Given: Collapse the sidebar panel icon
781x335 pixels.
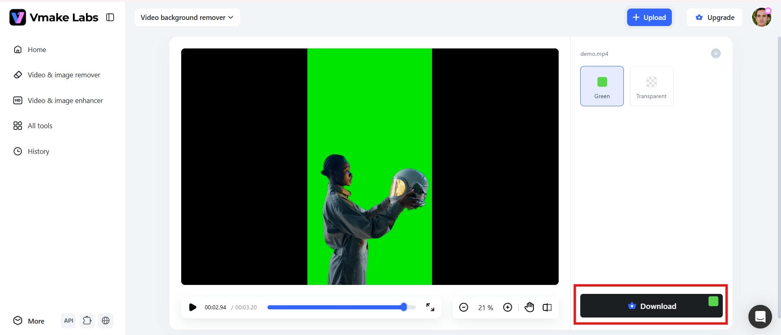Looking at the screenshot, I should pyautogui.click(x=110, y=17).
